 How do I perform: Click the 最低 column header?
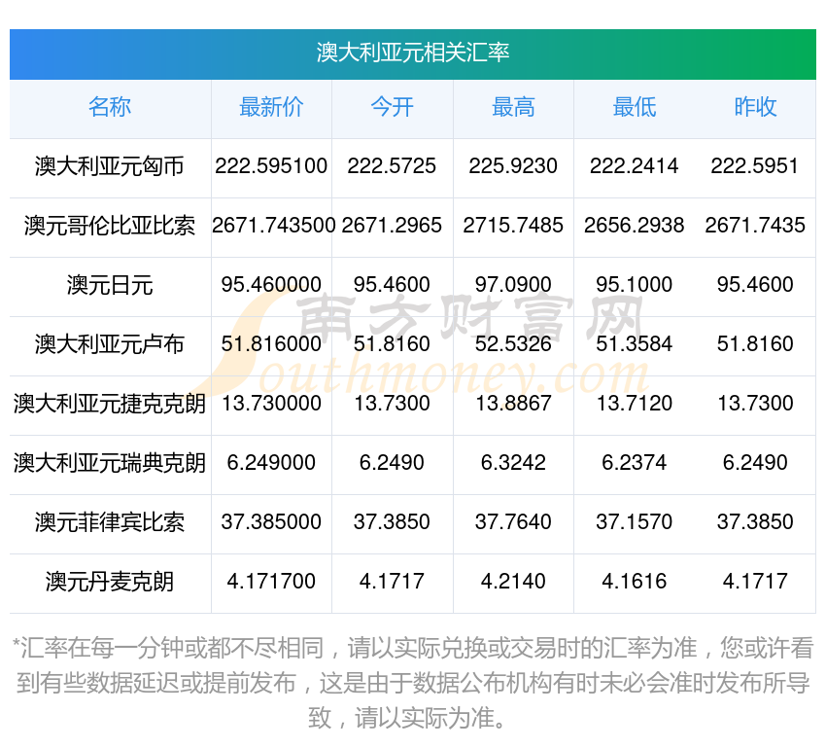[x=635, y=107]
